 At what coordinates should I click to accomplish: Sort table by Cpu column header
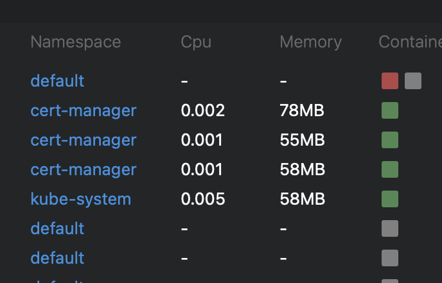click(196, 42)
